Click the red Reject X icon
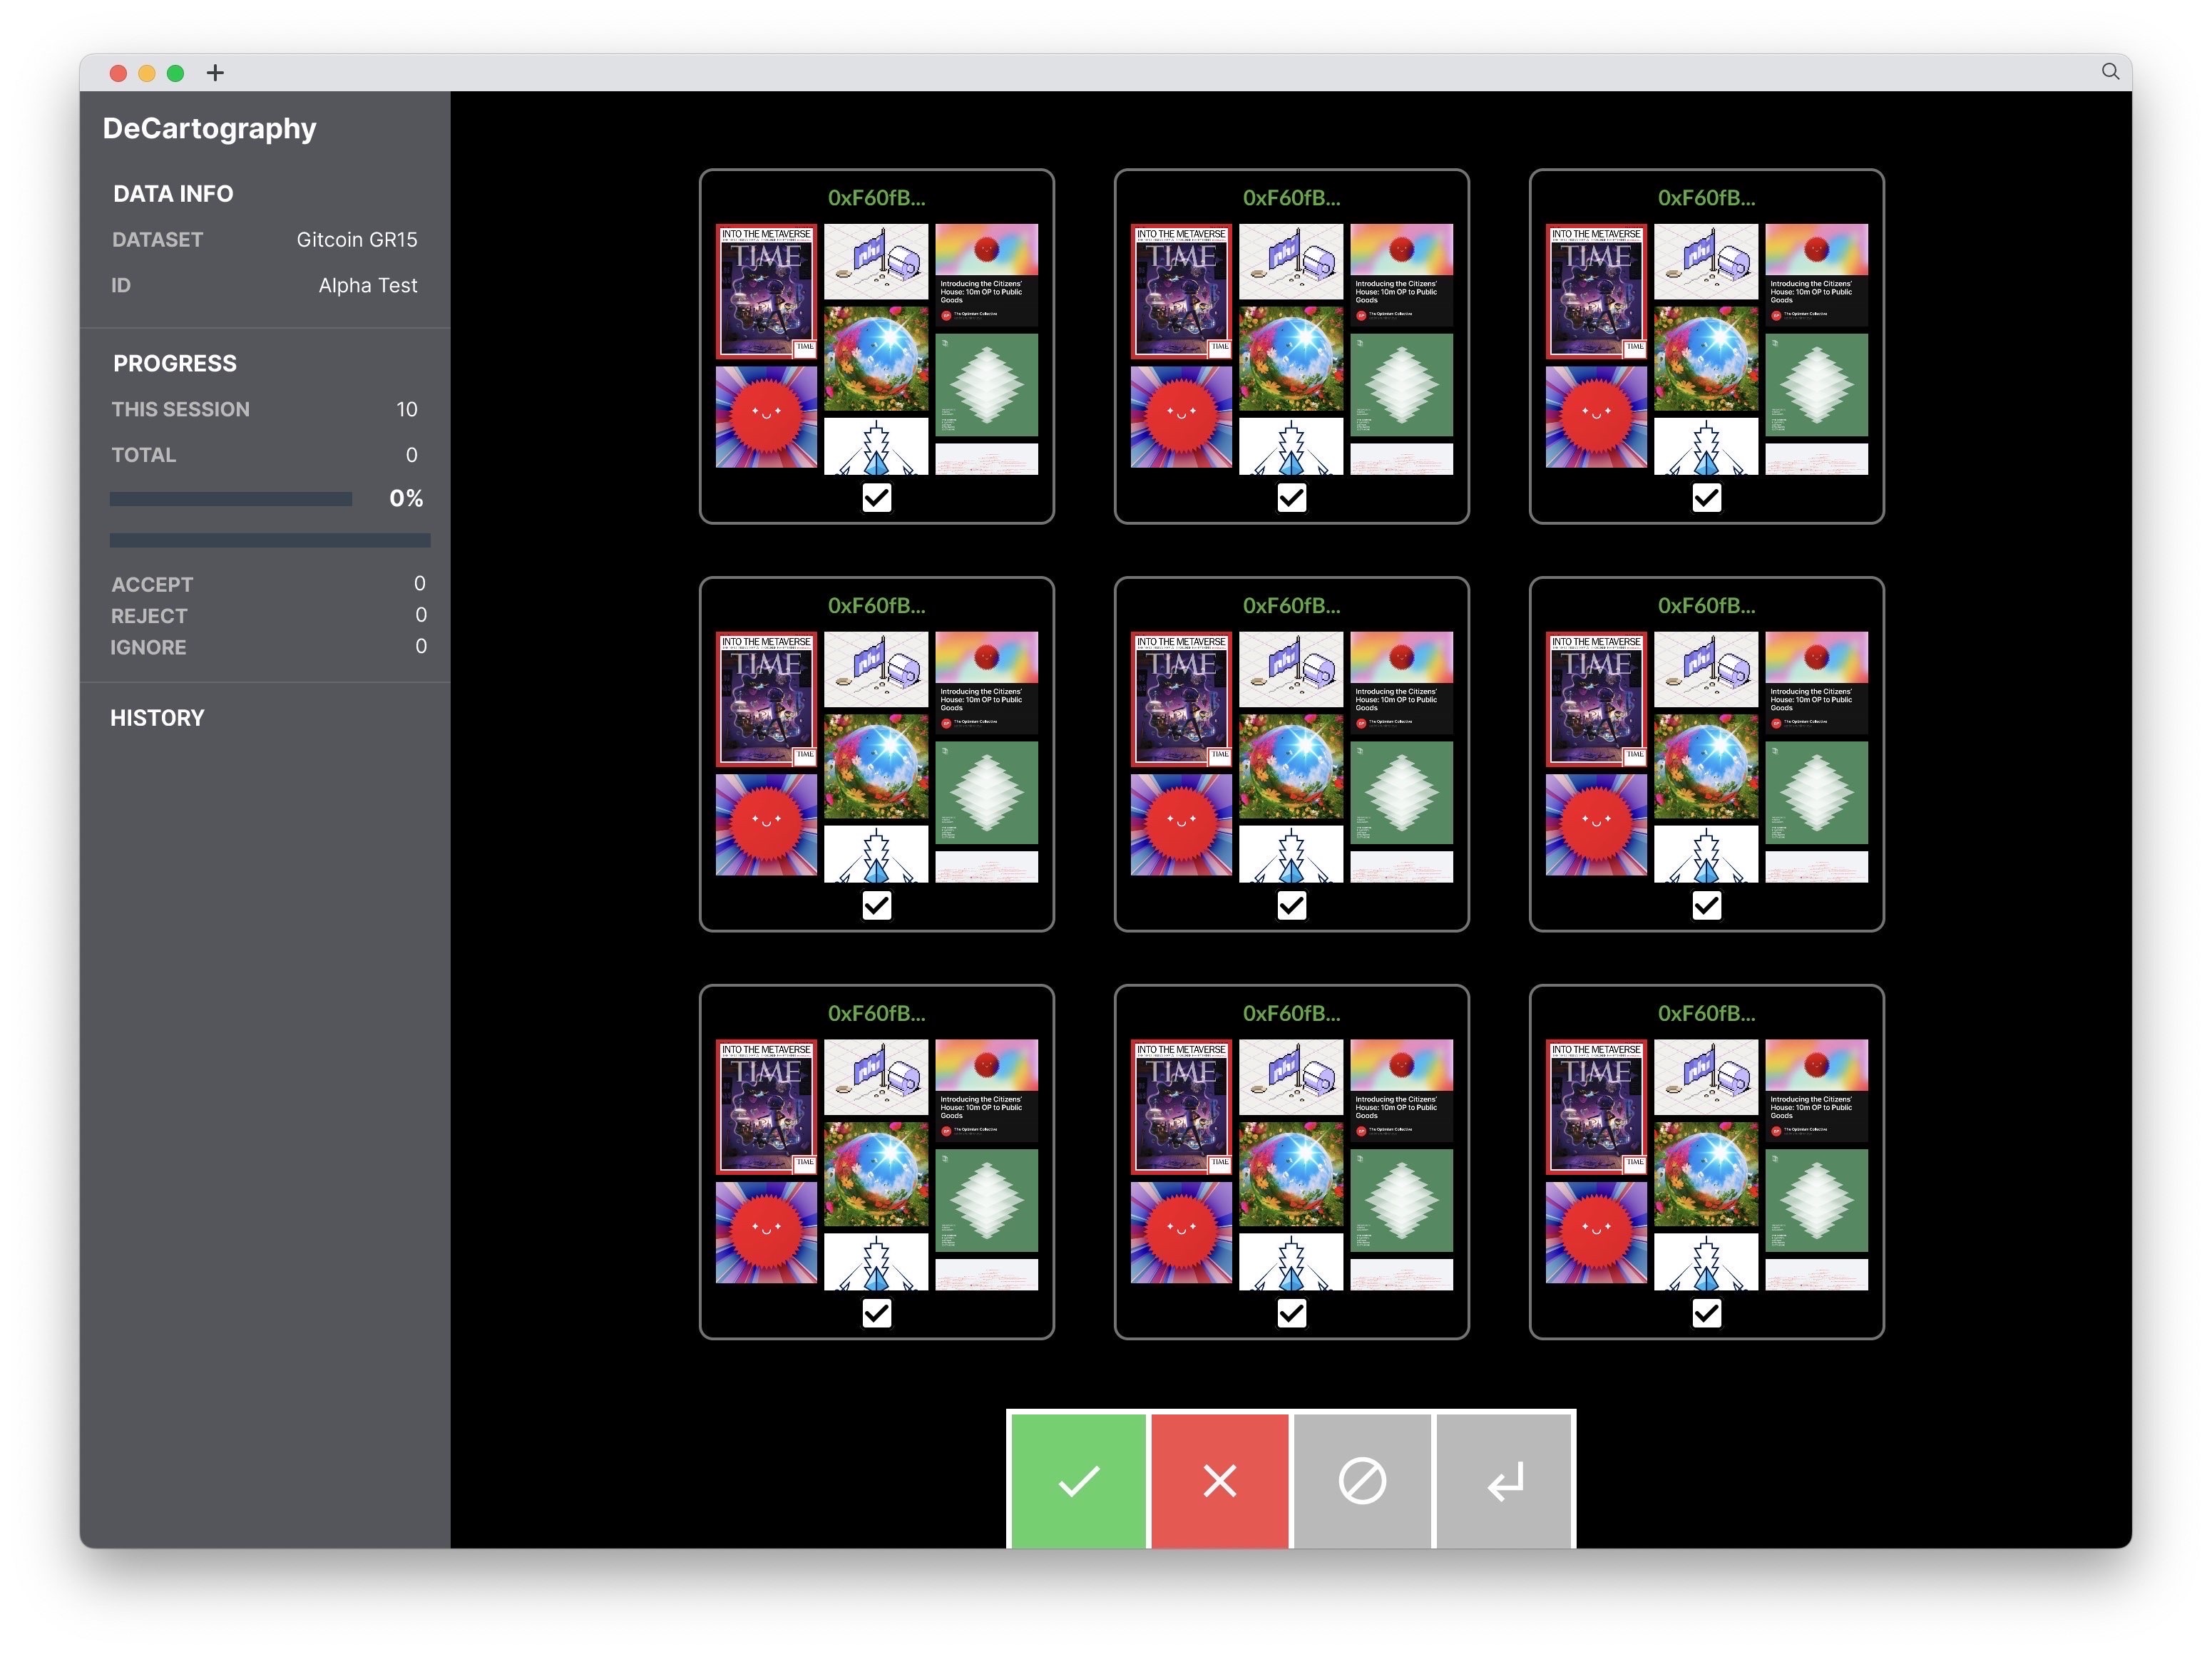2212x1654 pixels. (1220, 1480)
